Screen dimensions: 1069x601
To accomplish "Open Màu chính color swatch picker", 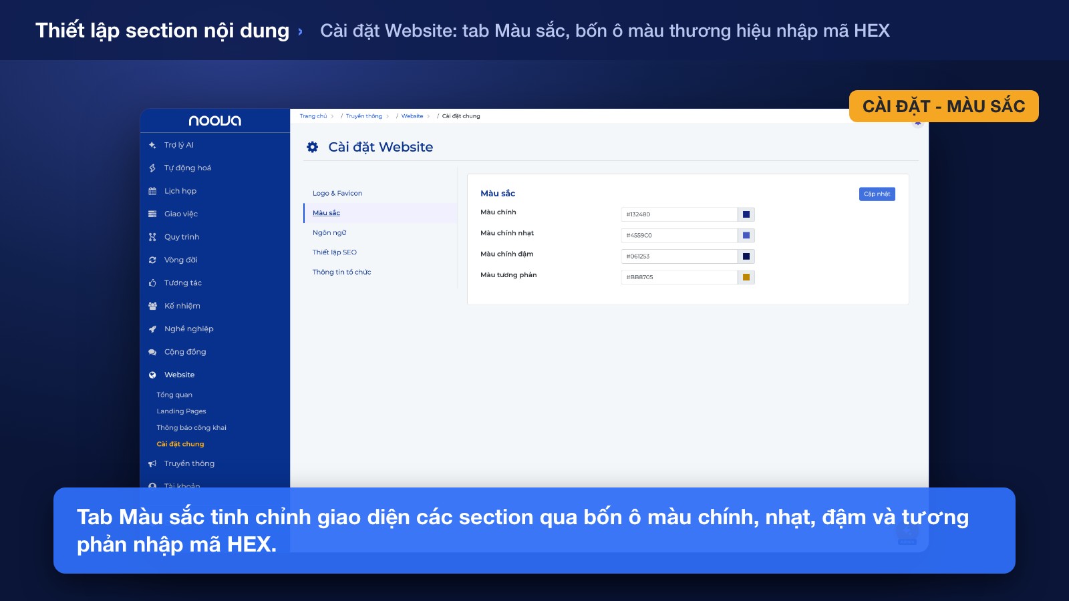I will (746, 214).
